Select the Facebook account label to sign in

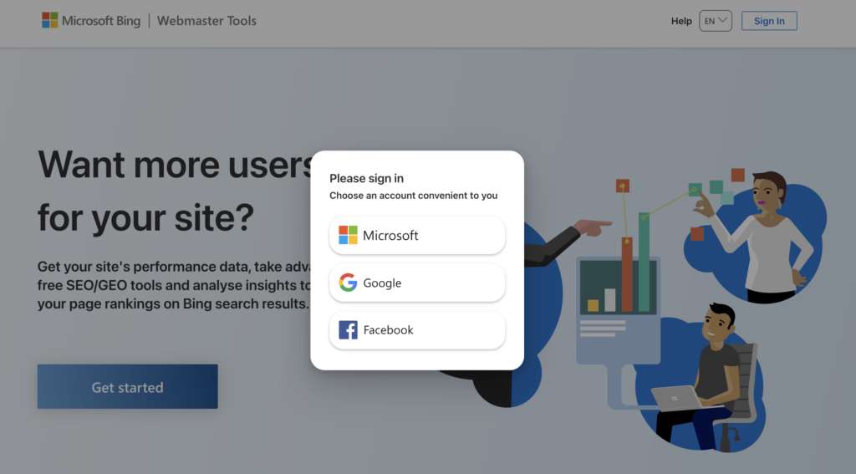(388, 330)
